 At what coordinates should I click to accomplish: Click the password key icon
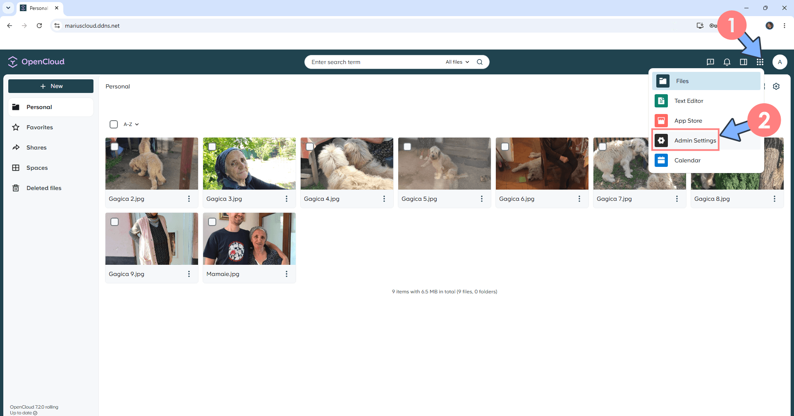coord(713,26)
